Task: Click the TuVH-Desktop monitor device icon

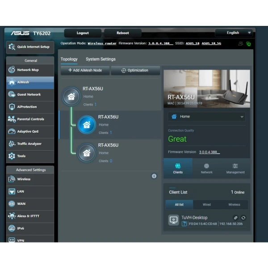Action: [174, 220]
